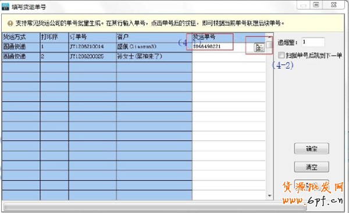Screen dimensions: 349x213
Task: Click the 货运方式 column header
Action: pyautogui.click(x=21, y=37)
